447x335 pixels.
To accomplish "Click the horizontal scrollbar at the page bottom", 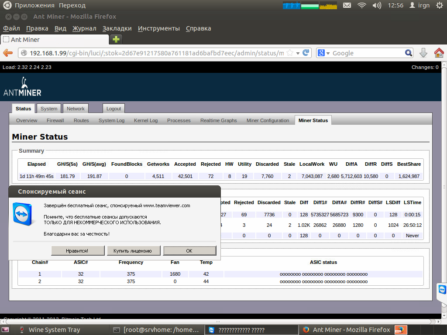I will tap(218, 321).
